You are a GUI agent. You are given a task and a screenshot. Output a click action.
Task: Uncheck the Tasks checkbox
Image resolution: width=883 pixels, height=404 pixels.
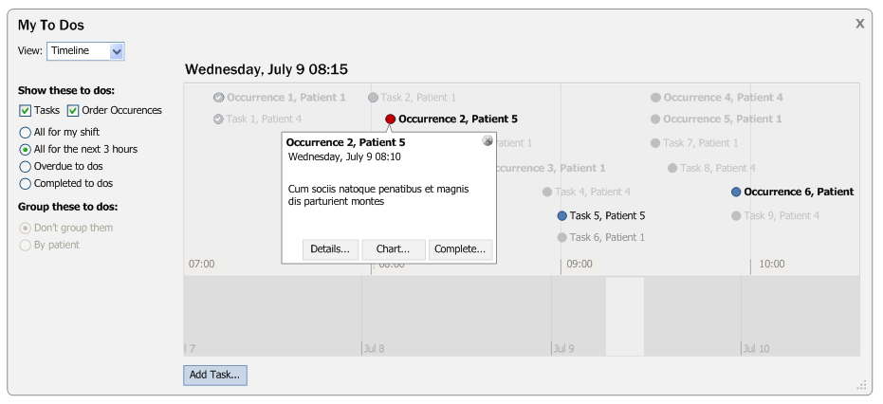26,111
